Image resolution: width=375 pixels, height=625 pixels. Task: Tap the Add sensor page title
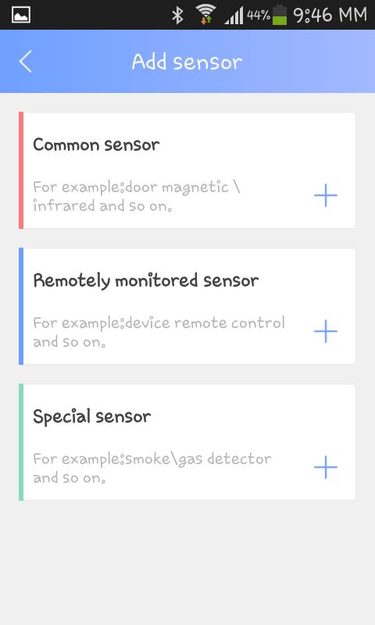coord(187,62)
